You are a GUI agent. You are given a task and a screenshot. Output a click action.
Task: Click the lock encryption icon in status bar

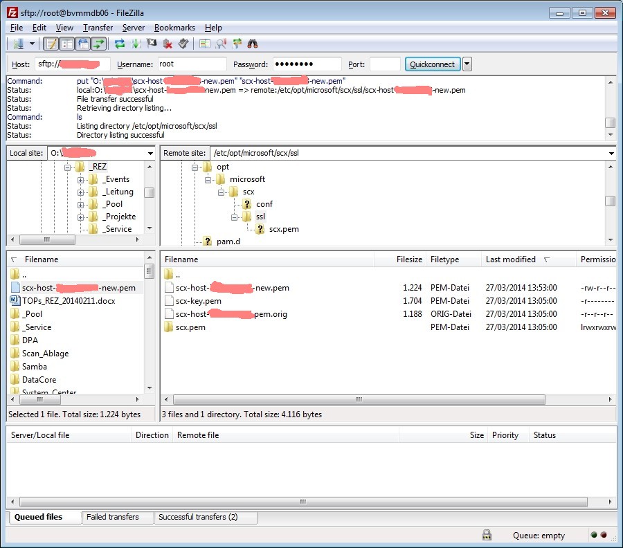[x=487, y=535]
